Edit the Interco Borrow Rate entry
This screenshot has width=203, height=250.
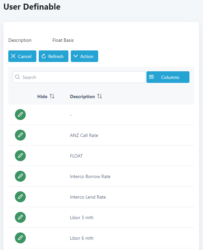click(x=20, y=176)
